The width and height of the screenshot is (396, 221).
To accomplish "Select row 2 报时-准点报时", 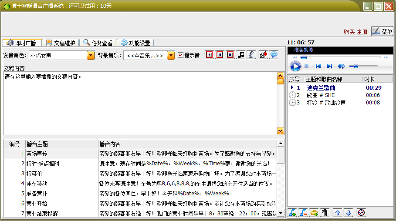I will pyautogui.click(x=140, y=164).
